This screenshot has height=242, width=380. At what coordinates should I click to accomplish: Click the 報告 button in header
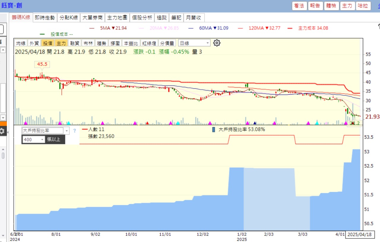point(315,6)
